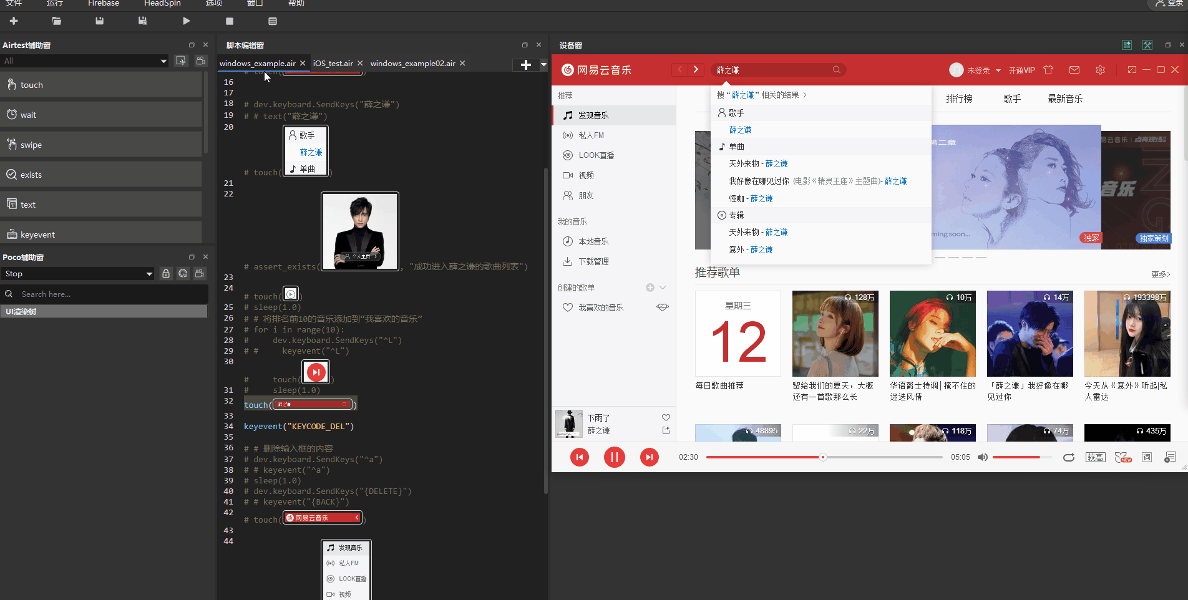Like the playing song 下雨了 with heart icon
The width and height of the screenshot is (1188, 600).
666,418
